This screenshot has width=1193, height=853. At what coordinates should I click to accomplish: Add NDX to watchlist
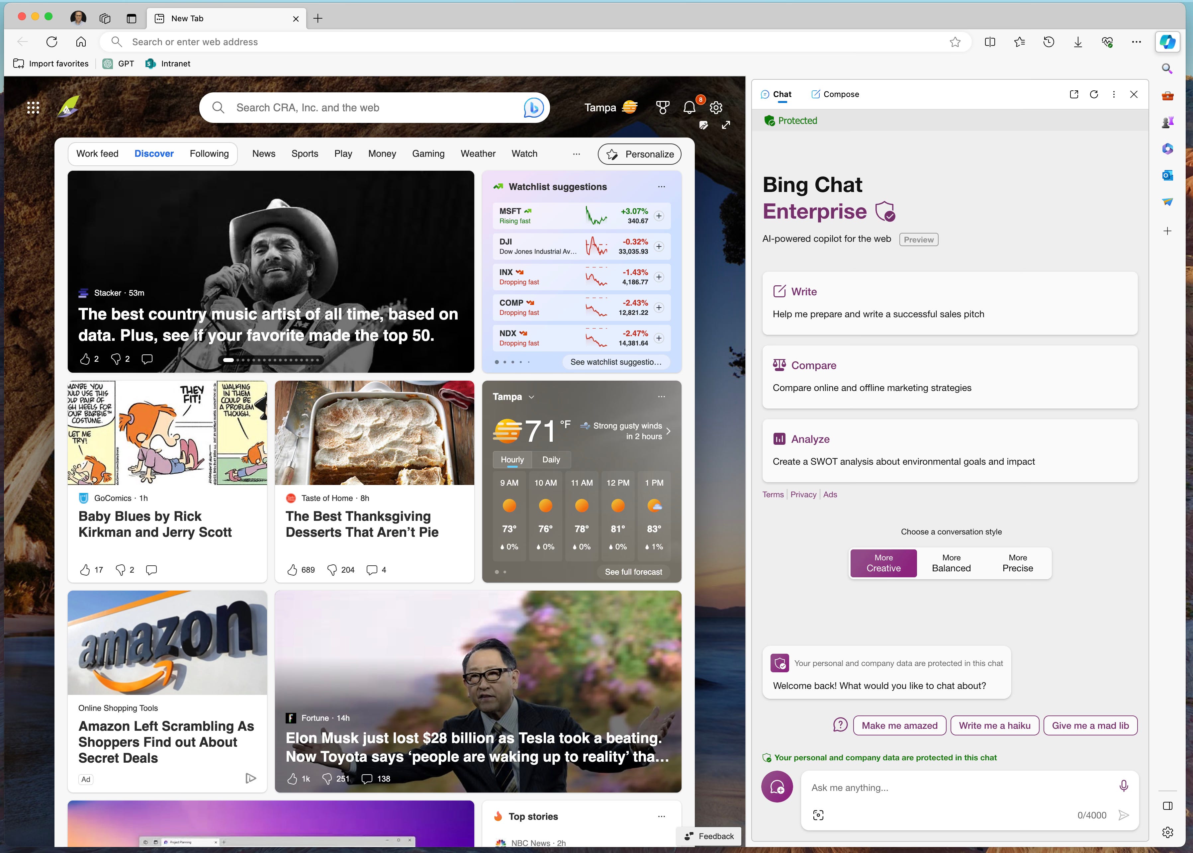tap(659, 338)
